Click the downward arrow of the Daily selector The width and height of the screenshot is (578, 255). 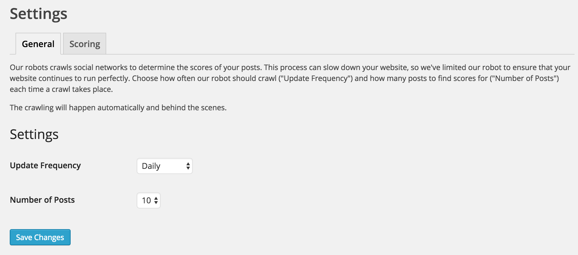(188, 168)
